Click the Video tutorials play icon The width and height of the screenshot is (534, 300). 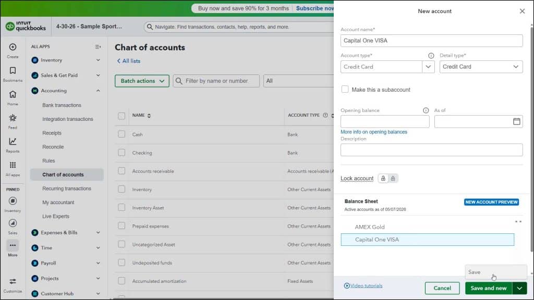[x=347, y=286]
